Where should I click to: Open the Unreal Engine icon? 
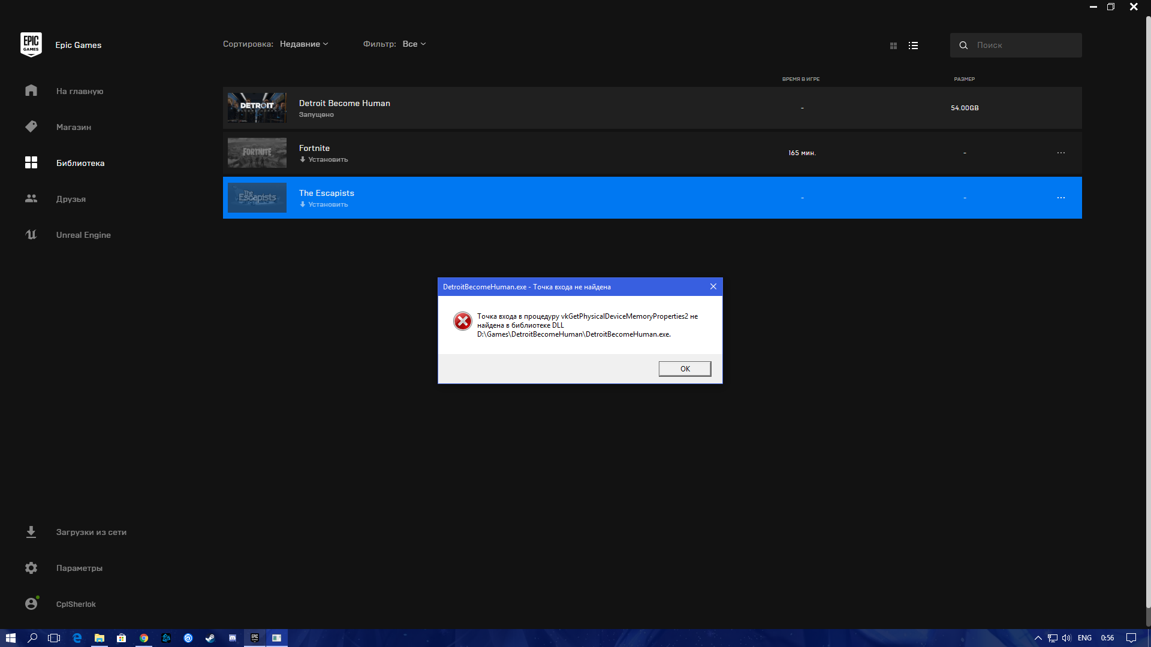(x=31, y=234)
